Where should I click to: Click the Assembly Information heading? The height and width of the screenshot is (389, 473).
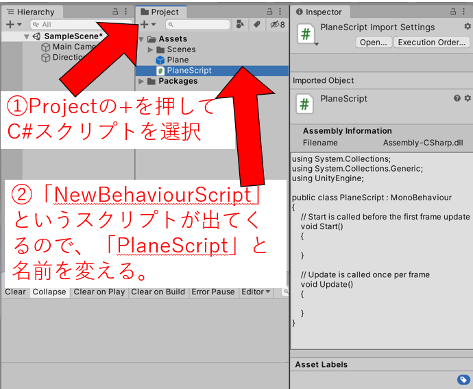[347, 131]
